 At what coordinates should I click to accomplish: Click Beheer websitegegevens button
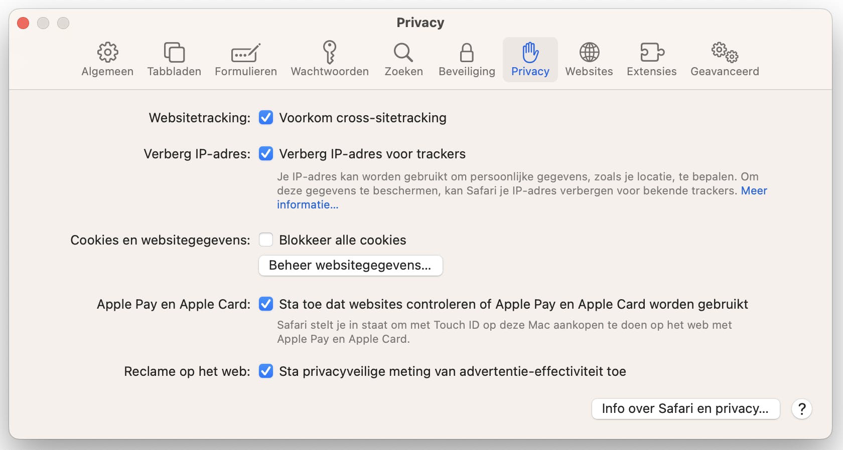pos(350,266)
